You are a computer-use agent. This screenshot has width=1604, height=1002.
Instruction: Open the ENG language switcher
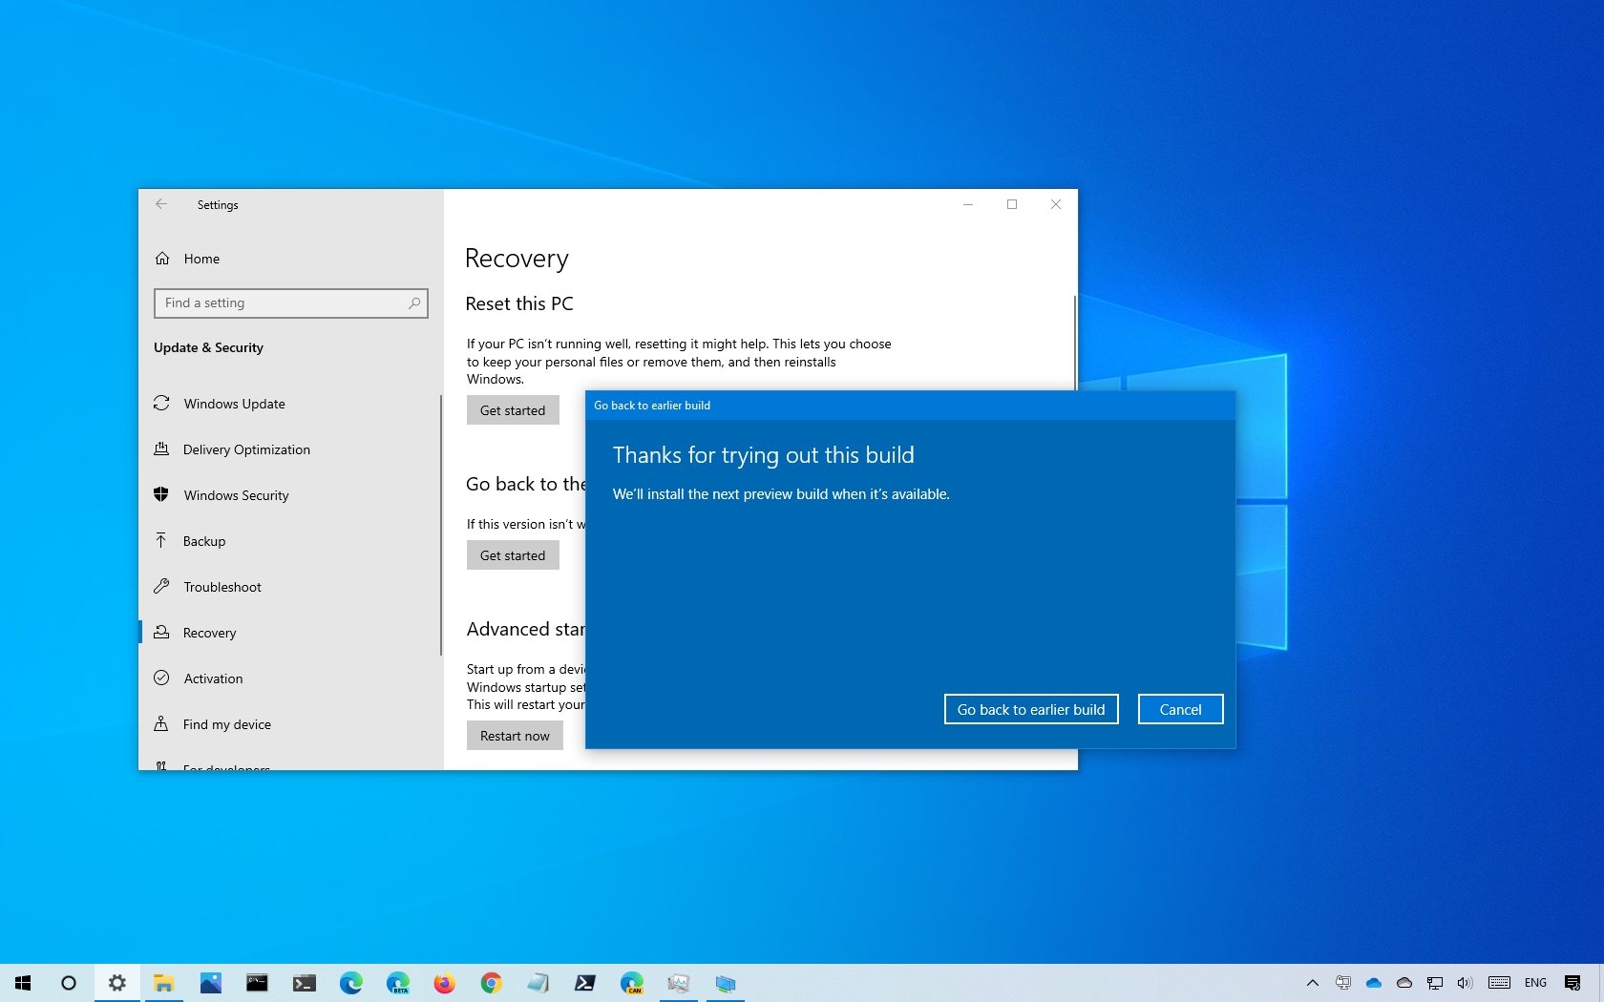(1535, 983)
